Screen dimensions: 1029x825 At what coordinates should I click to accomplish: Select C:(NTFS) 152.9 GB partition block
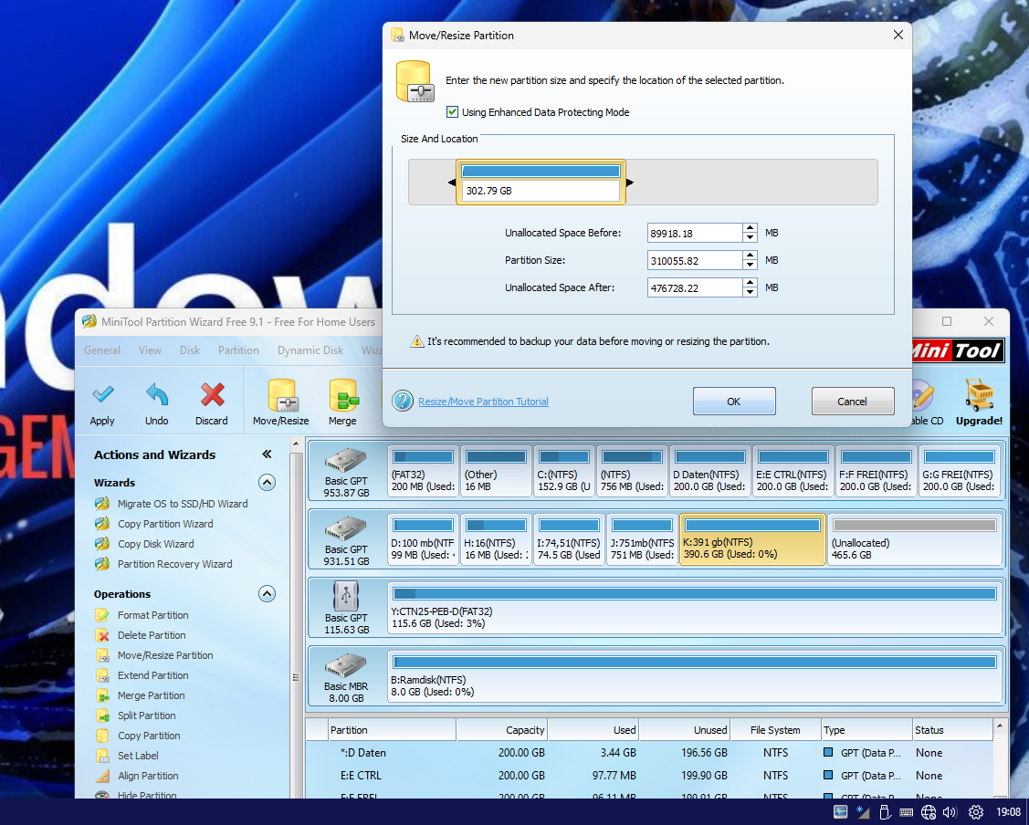tap(564, 471)
